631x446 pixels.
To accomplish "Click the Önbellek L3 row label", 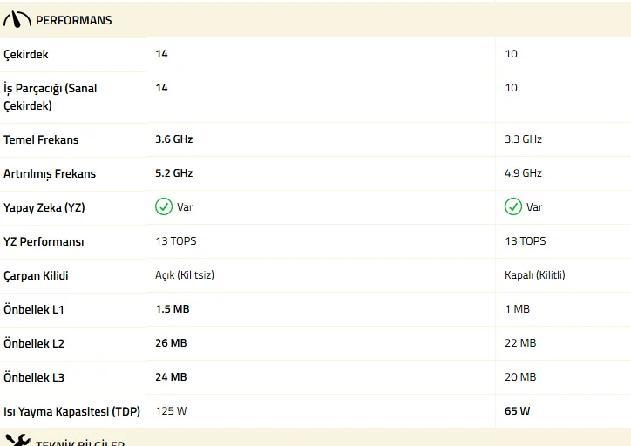I will point(34,377).
